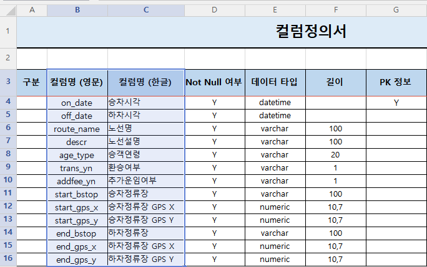The image size is (427, 267).
Task: Click the 'Not Null 여부' header cell
Action: (215, 83)
